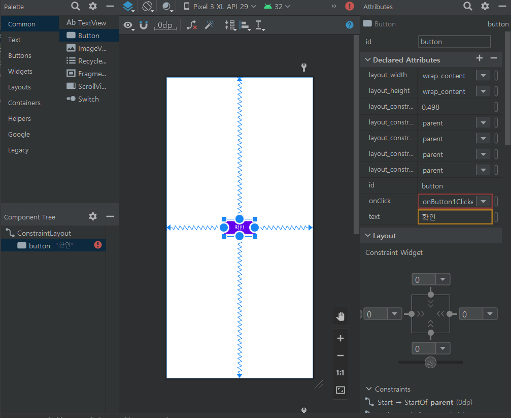
Task: Open layout_height dropdown arrow
Action: click(x=483, y=91)
